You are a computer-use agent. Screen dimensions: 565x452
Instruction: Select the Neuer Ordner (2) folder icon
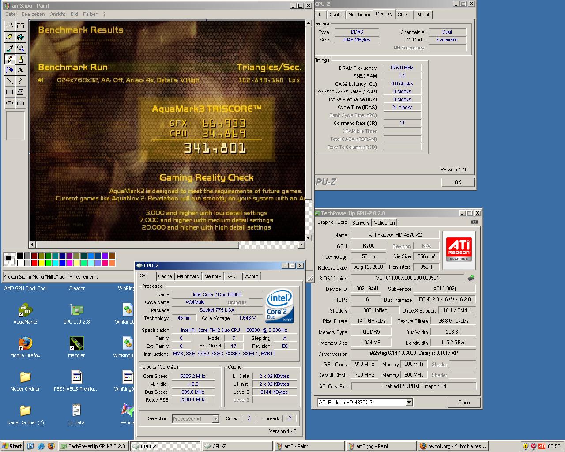click(25, 414)
